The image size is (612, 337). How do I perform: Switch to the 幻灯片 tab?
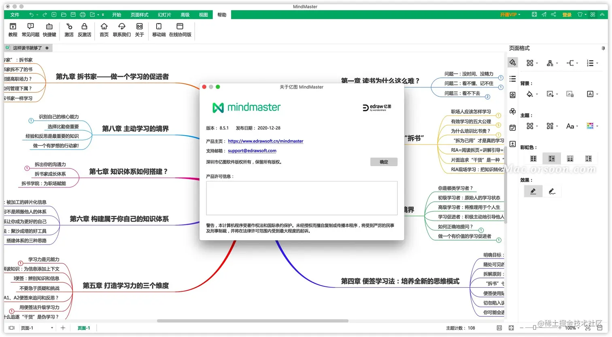click(164, 15)
